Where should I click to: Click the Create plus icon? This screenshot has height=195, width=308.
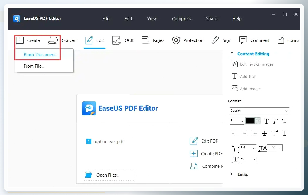click(x=20, y=40)
